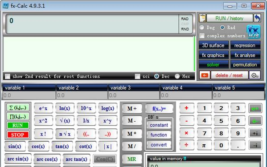Click the variable 5 value field
Image resolution: width=267 pixels, height=167 pixels.
(x=238, y=95)
